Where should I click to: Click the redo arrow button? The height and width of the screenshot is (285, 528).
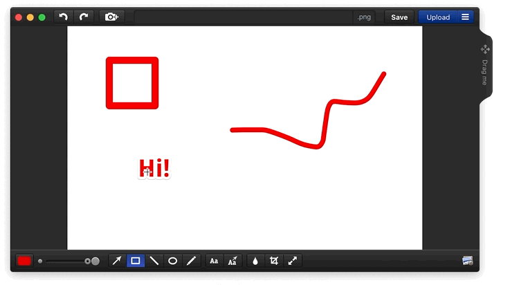coord(84,17)
